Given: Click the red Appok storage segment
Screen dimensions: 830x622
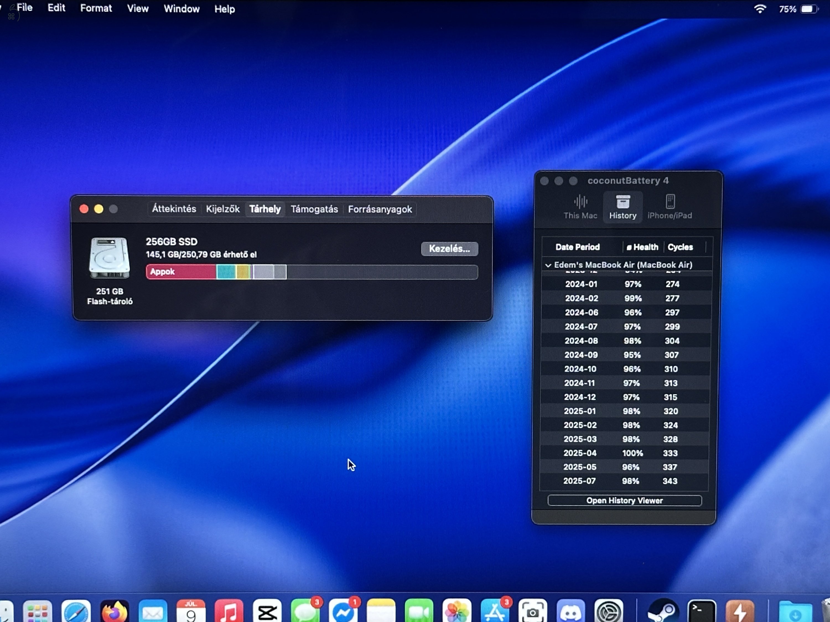Looking at the screenshot, I should [x=181, y=272].
